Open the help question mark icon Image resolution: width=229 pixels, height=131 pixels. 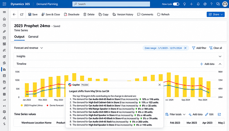pyautogui.click(x=211, y=4)
